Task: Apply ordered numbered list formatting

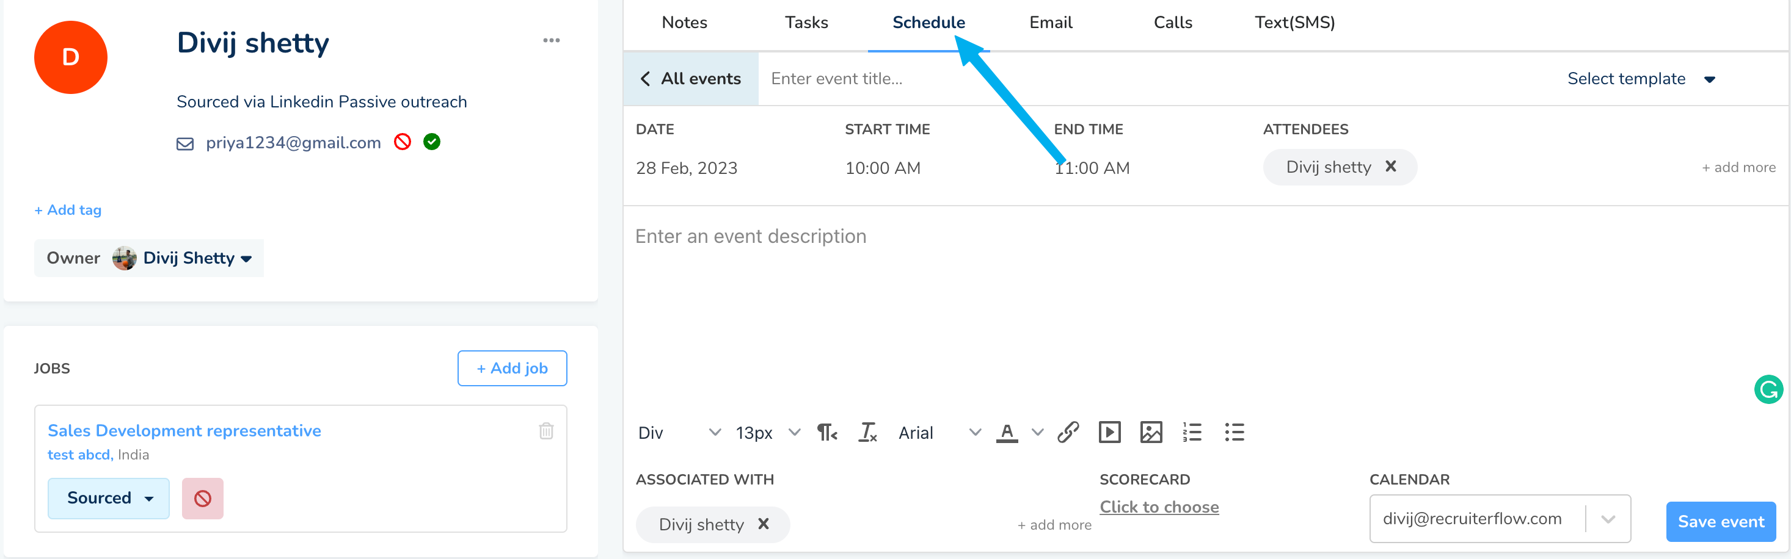Action: 1192,432
